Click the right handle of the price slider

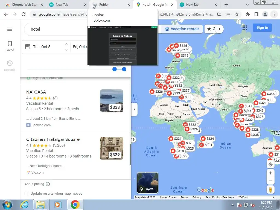click(124, 69)
